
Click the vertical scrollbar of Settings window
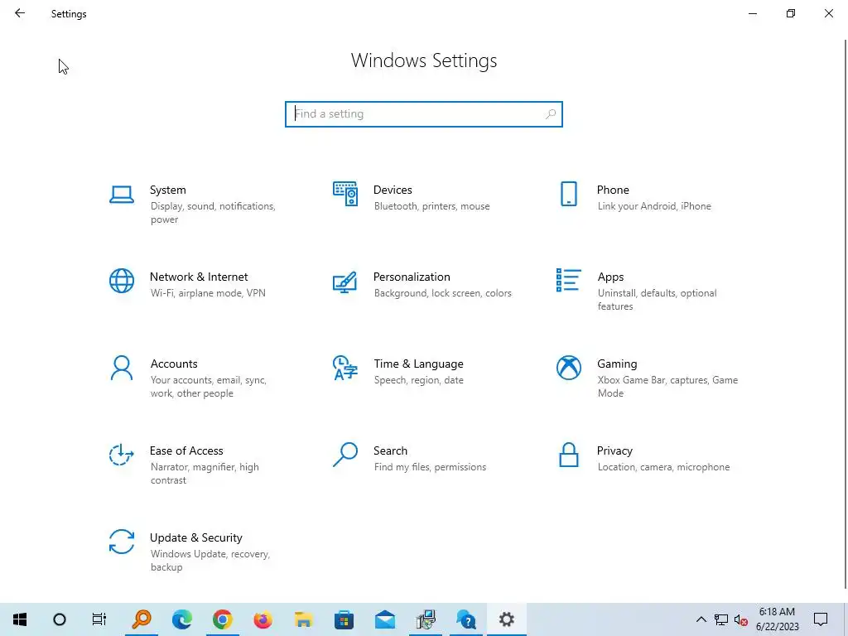[846, 314]
